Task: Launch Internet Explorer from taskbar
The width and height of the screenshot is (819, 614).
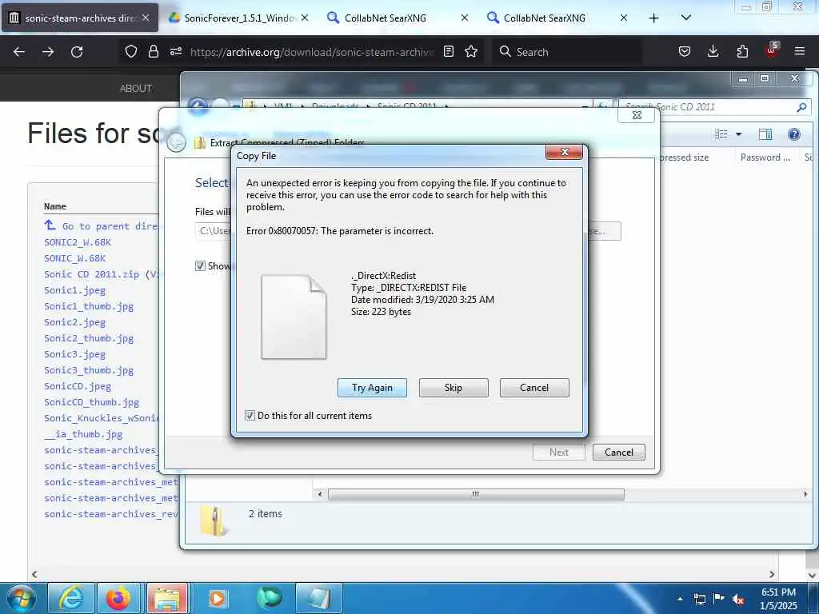Action: click(x=70, y=598)
